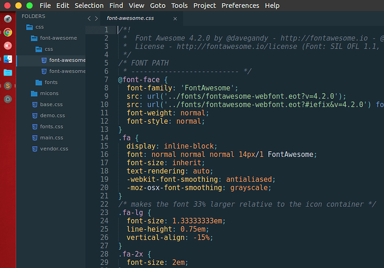Open vendor.css in the sidebar

pyautogui.click(x=54, y=148)
